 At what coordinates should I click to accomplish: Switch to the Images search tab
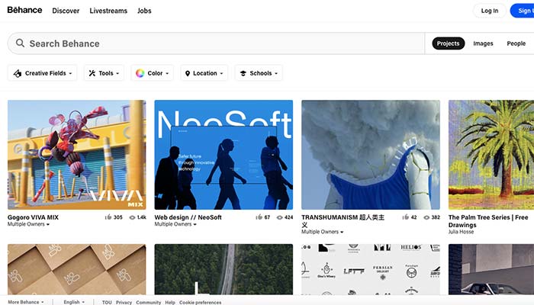(x=483, y=43)
